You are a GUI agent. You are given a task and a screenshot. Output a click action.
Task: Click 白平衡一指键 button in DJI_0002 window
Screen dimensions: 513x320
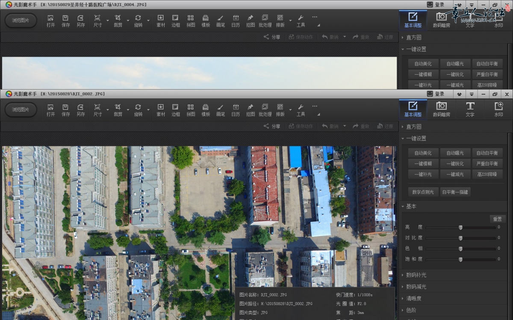(x=455, y=192)
